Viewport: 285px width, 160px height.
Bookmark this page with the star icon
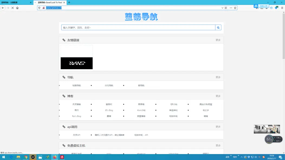[235, 8]
